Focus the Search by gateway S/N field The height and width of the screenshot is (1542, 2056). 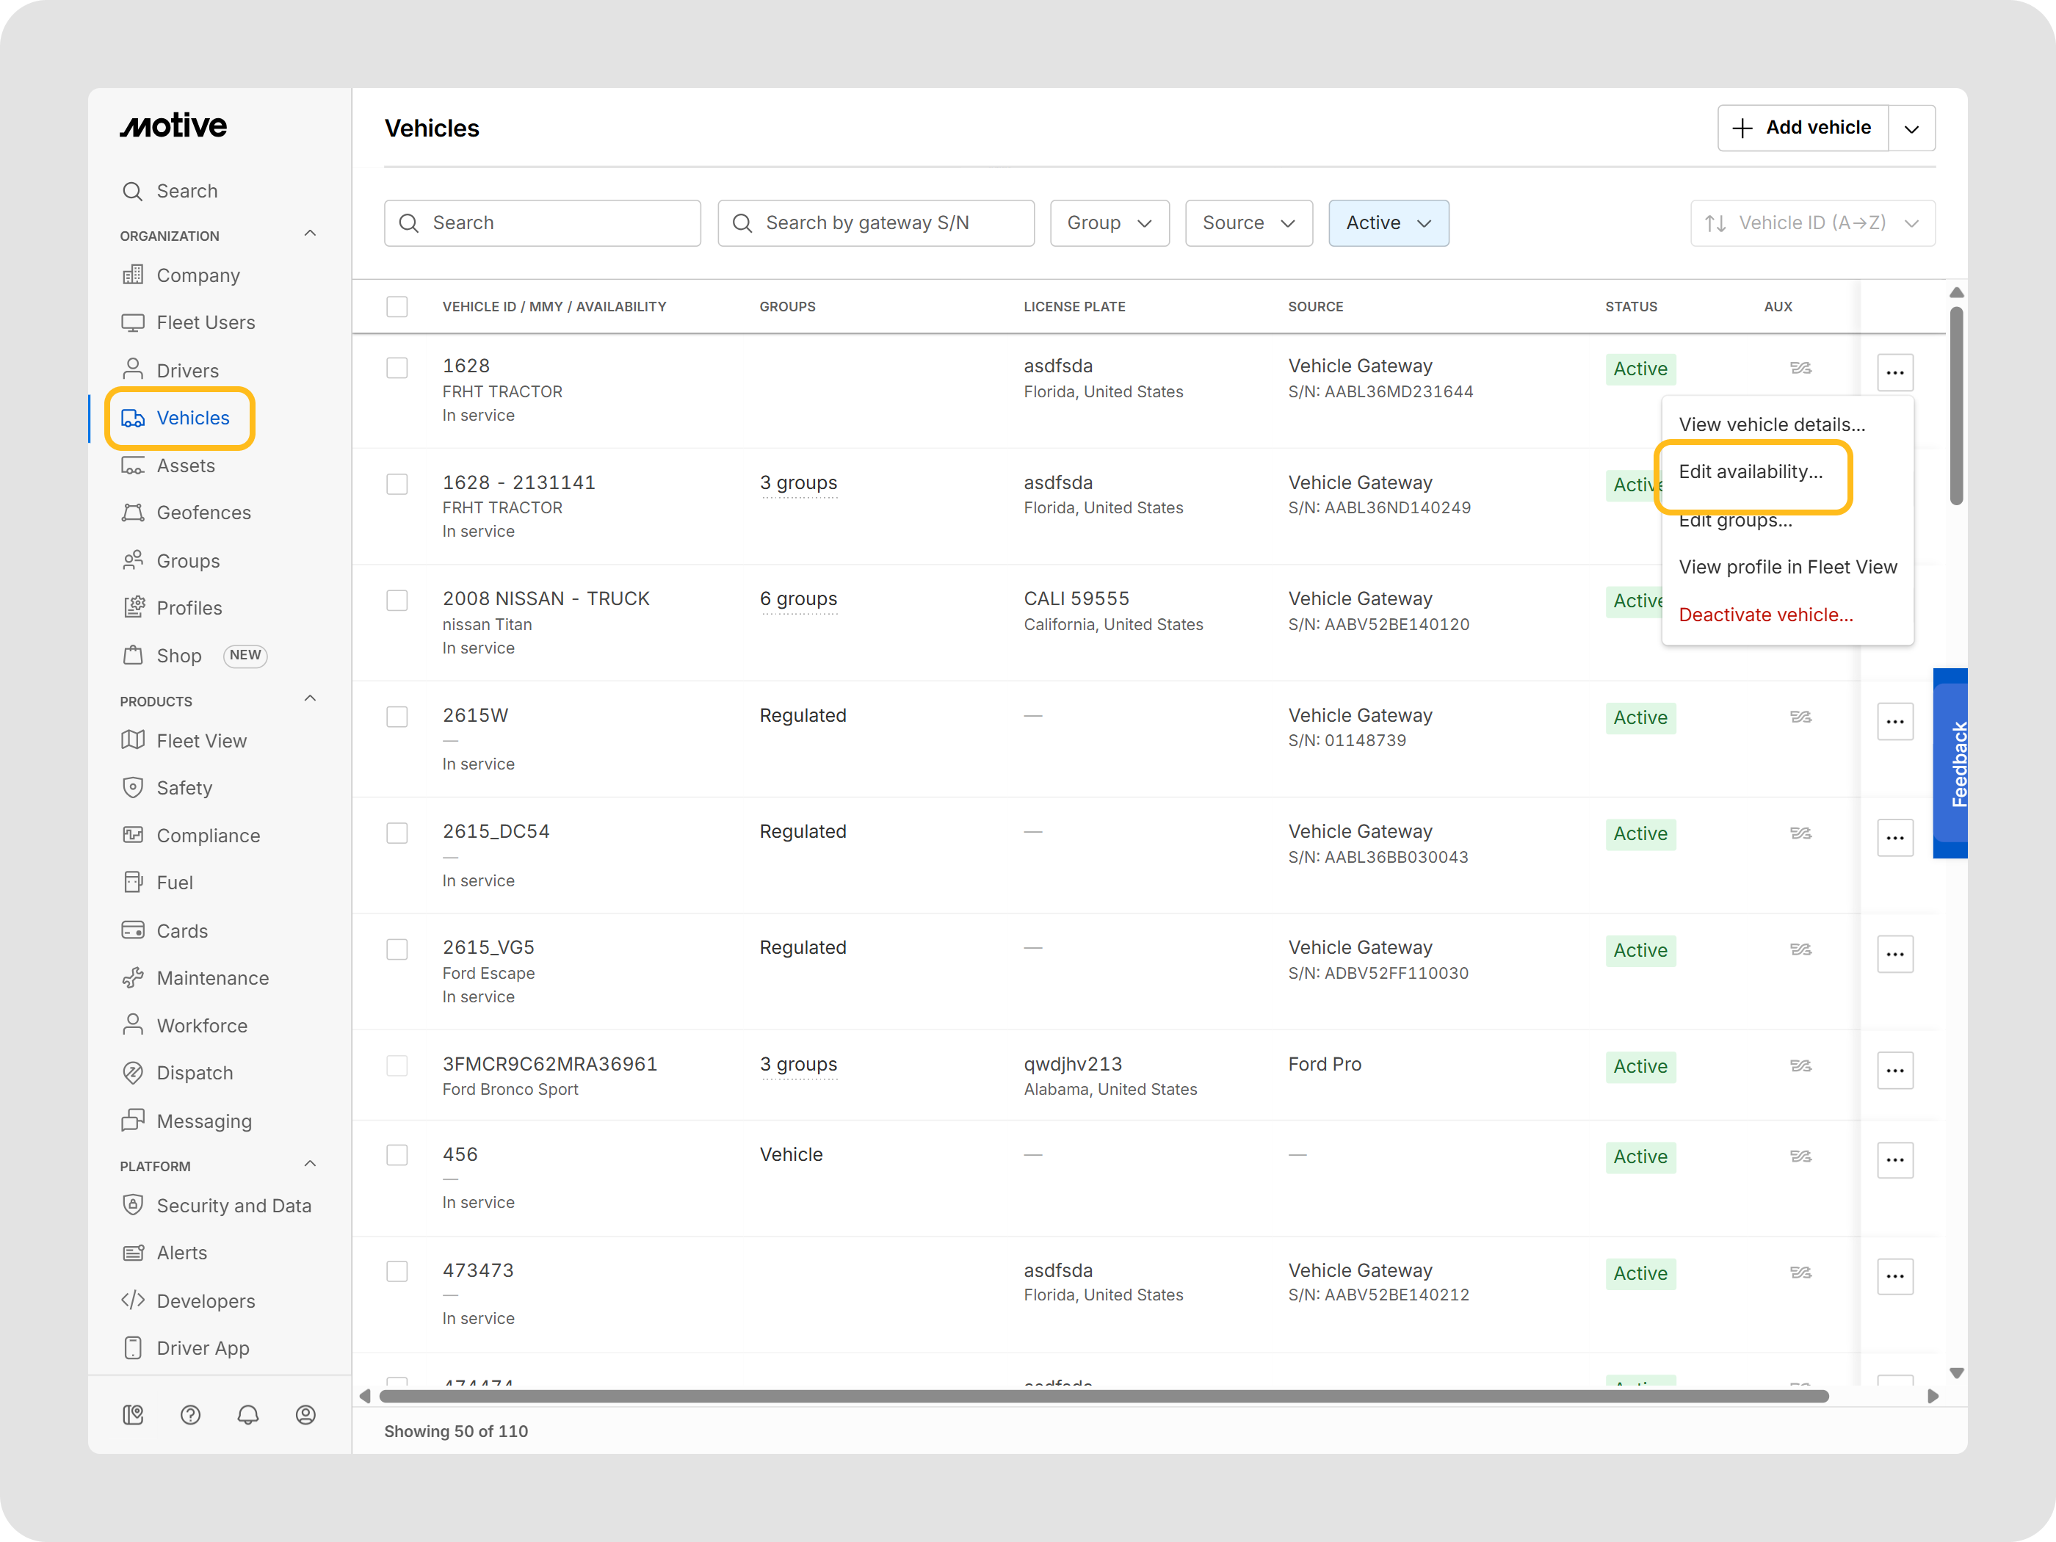click(x=875, y=223)
